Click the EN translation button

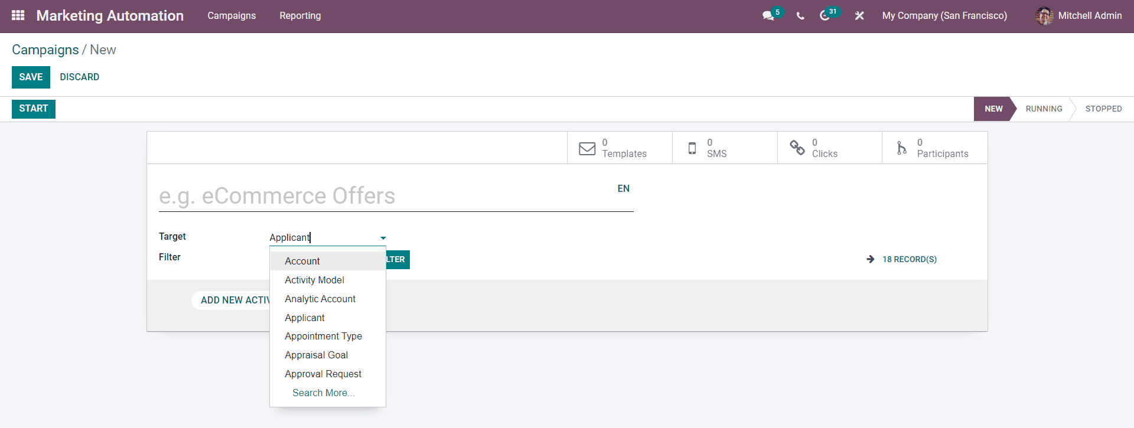click(623, 189)
